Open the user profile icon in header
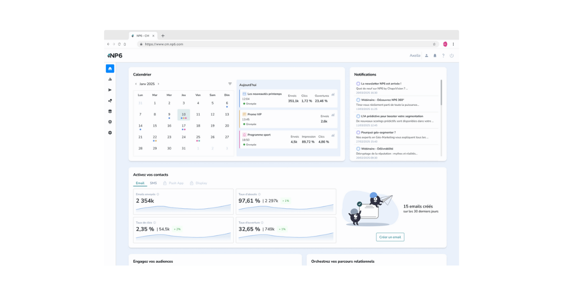The width and height of the screenshot is (563, 295). (x=426, y=55)
